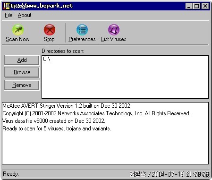Start scanning with the Scan Now icon
Screen dimensions: 212x180
[x=18, y=30]
